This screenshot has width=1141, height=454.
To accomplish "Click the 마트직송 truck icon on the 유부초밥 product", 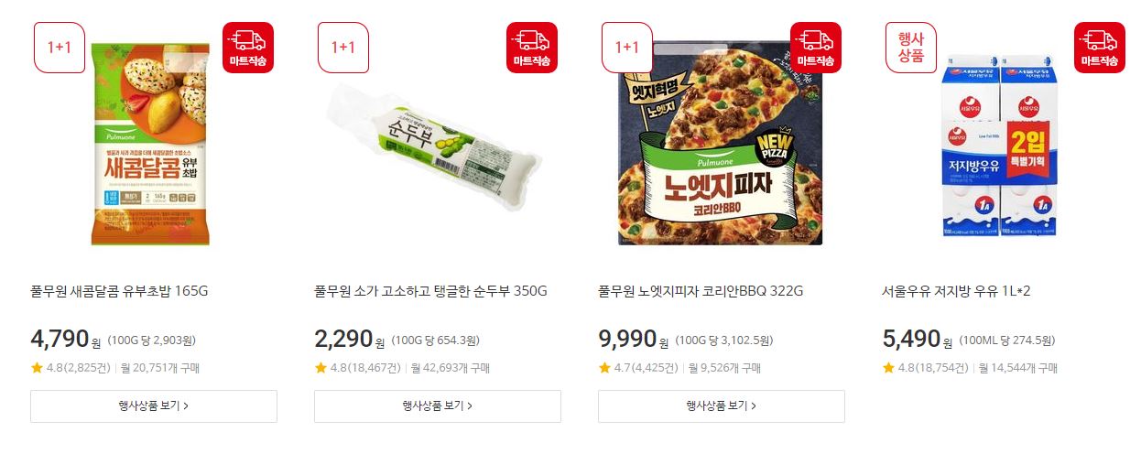I will point(248,48).
